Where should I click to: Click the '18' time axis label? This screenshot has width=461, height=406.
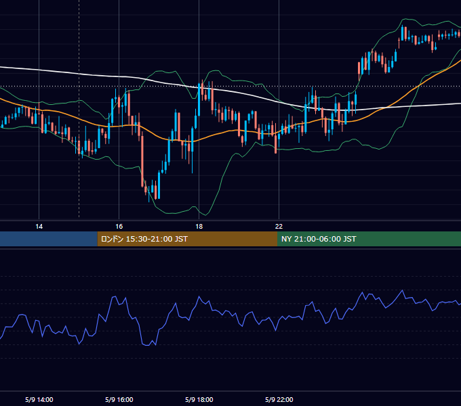pos(199,227)
